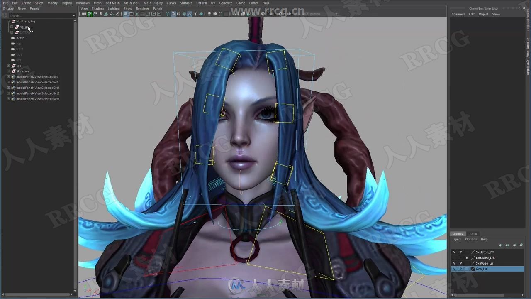The image size is (531, 299).
Task: Open the Deform menu
Action: coord(201,3)
